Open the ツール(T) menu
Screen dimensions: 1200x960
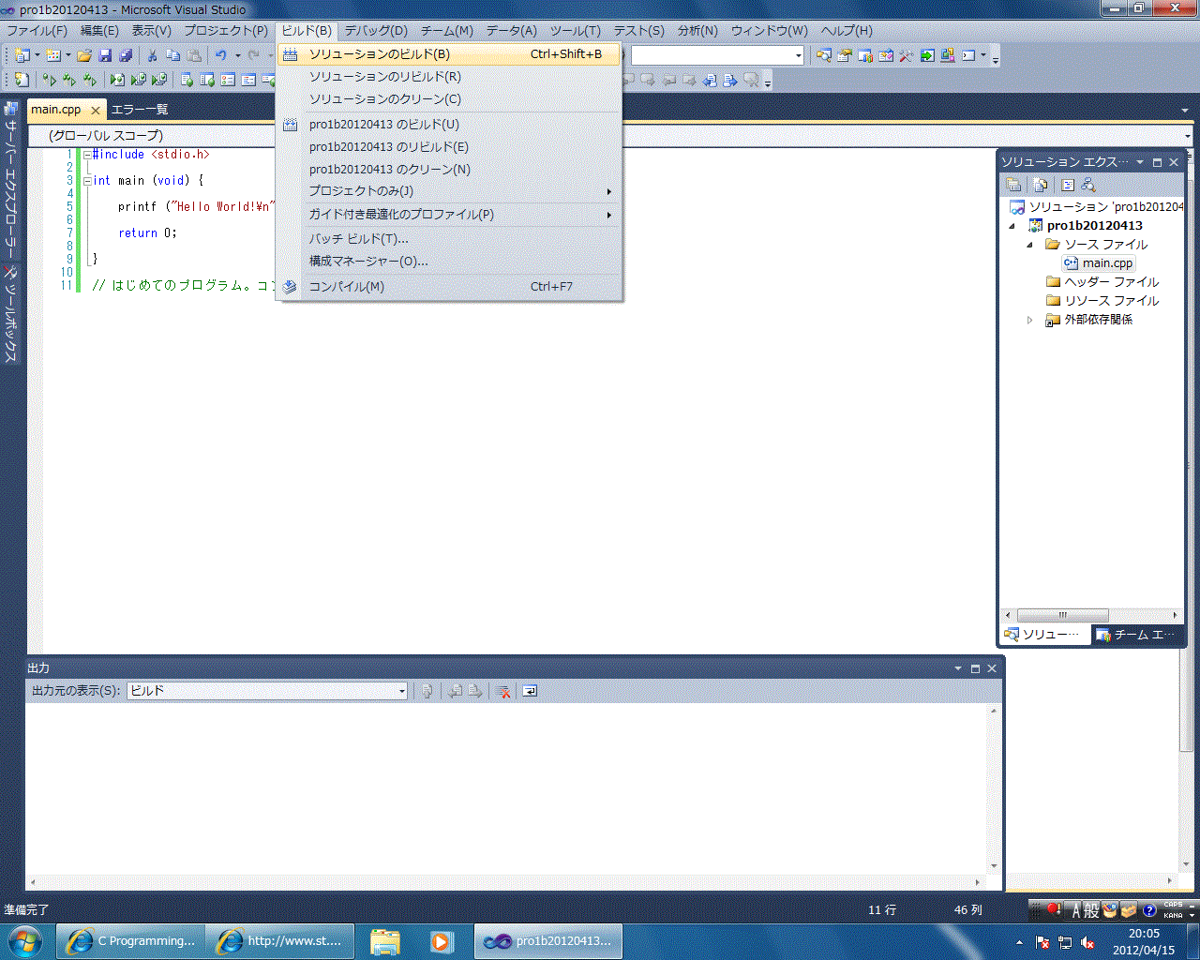pos(575,31)
